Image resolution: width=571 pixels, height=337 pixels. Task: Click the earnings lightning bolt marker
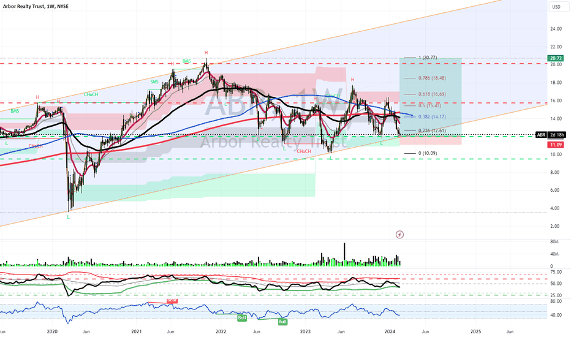click(399, 235)
